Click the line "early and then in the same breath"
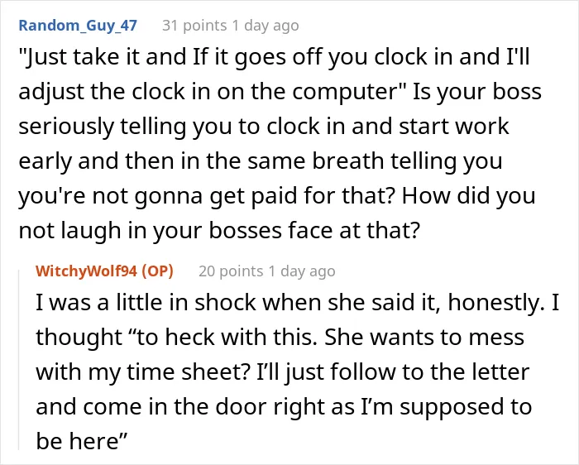The height and width of the screenshot is (465, 579). pos(261,161)
